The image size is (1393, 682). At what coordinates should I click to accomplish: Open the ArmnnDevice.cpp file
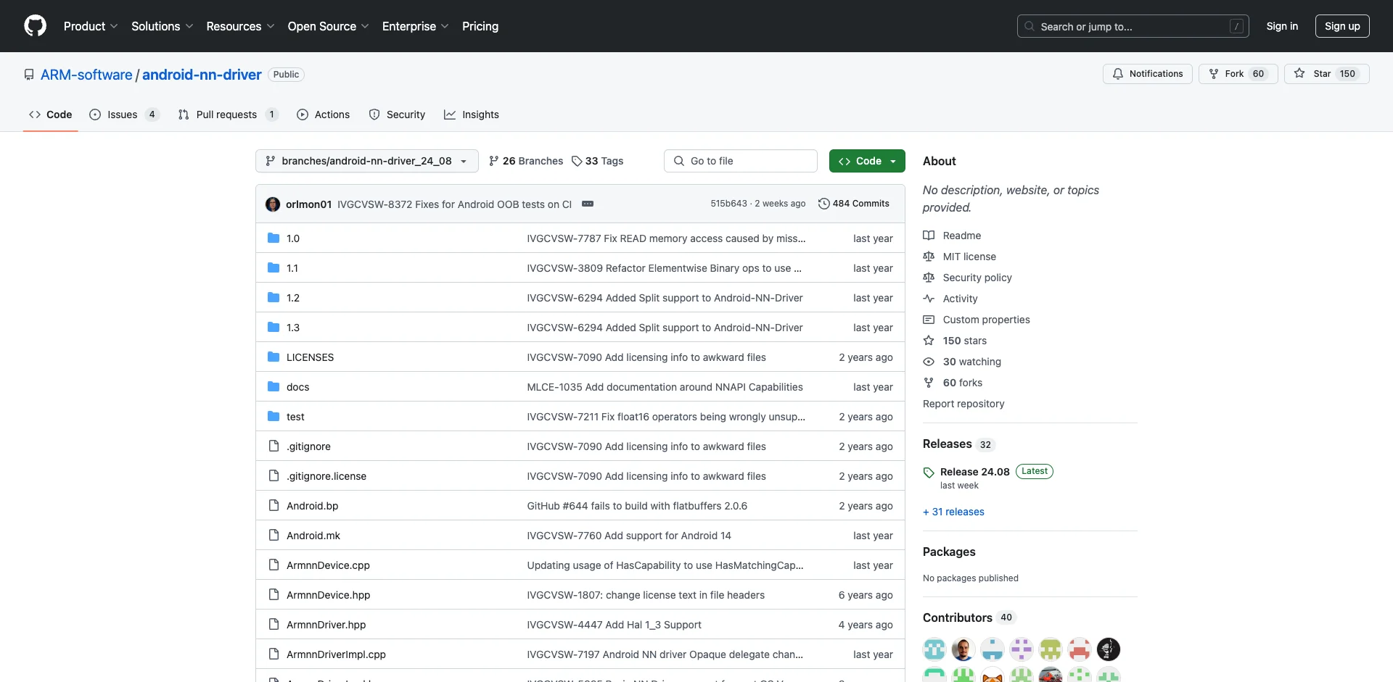tap(328, 565)
